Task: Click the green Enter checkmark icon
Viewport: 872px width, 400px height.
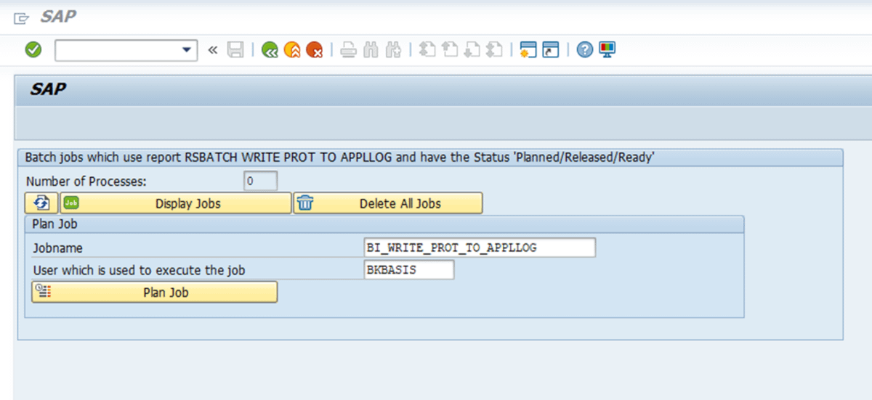Action: click(33, 50)
